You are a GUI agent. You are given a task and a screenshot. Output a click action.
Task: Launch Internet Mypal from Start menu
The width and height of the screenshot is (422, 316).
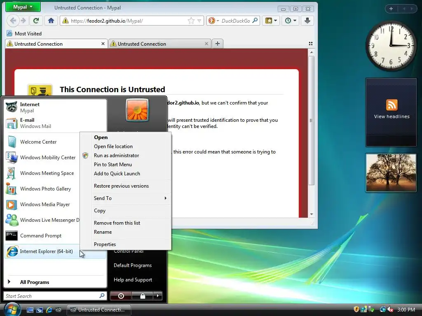(55, 107)
